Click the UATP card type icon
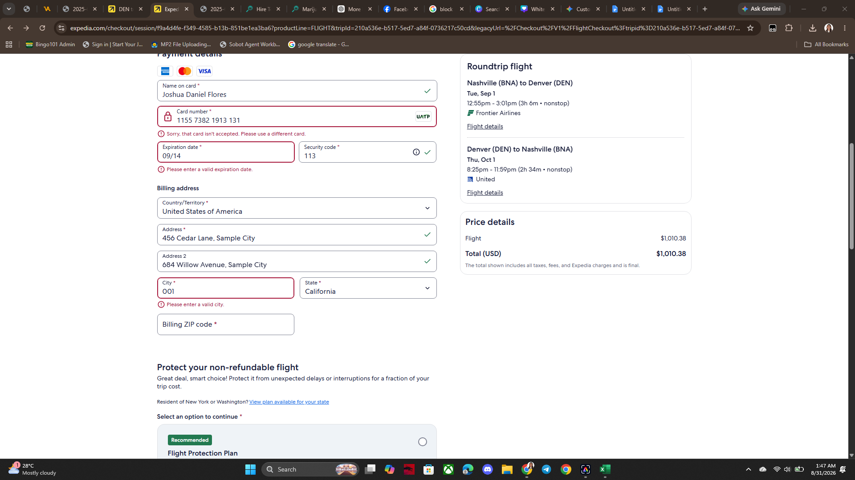Screen dimensions: 855x480 [423, 116]
